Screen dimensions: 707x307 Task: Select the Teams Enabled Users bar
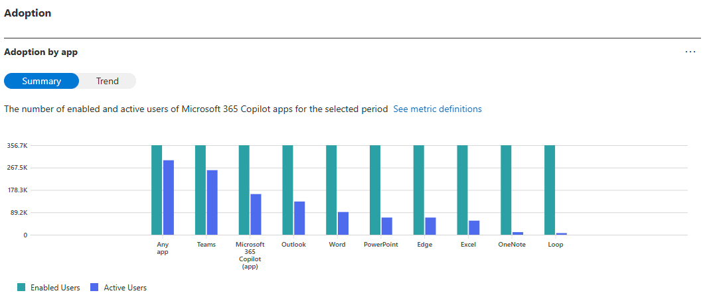click(x=200, y=190)
